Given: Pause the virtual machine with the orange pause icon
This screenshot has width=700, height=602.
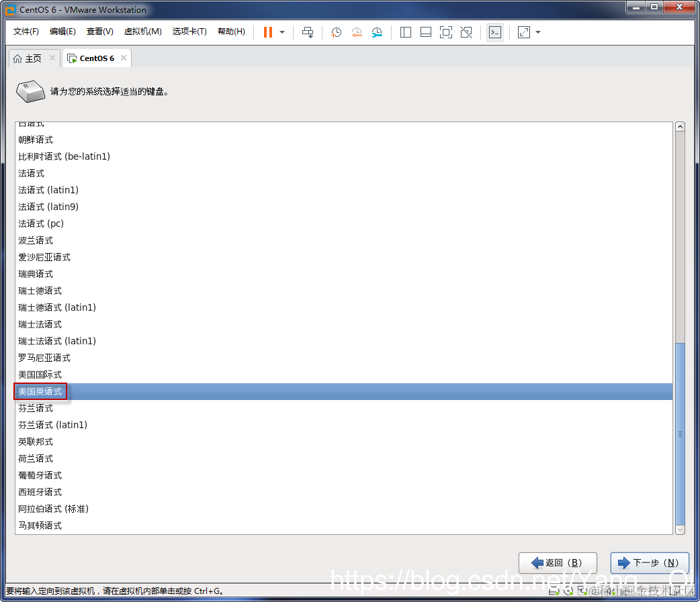Looking at the screenshot, I should 268,32.
